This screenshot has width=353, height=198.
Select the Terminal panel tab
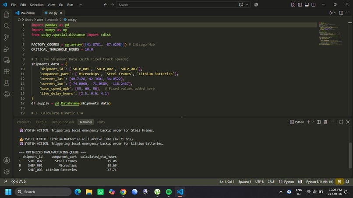point(85,122)
